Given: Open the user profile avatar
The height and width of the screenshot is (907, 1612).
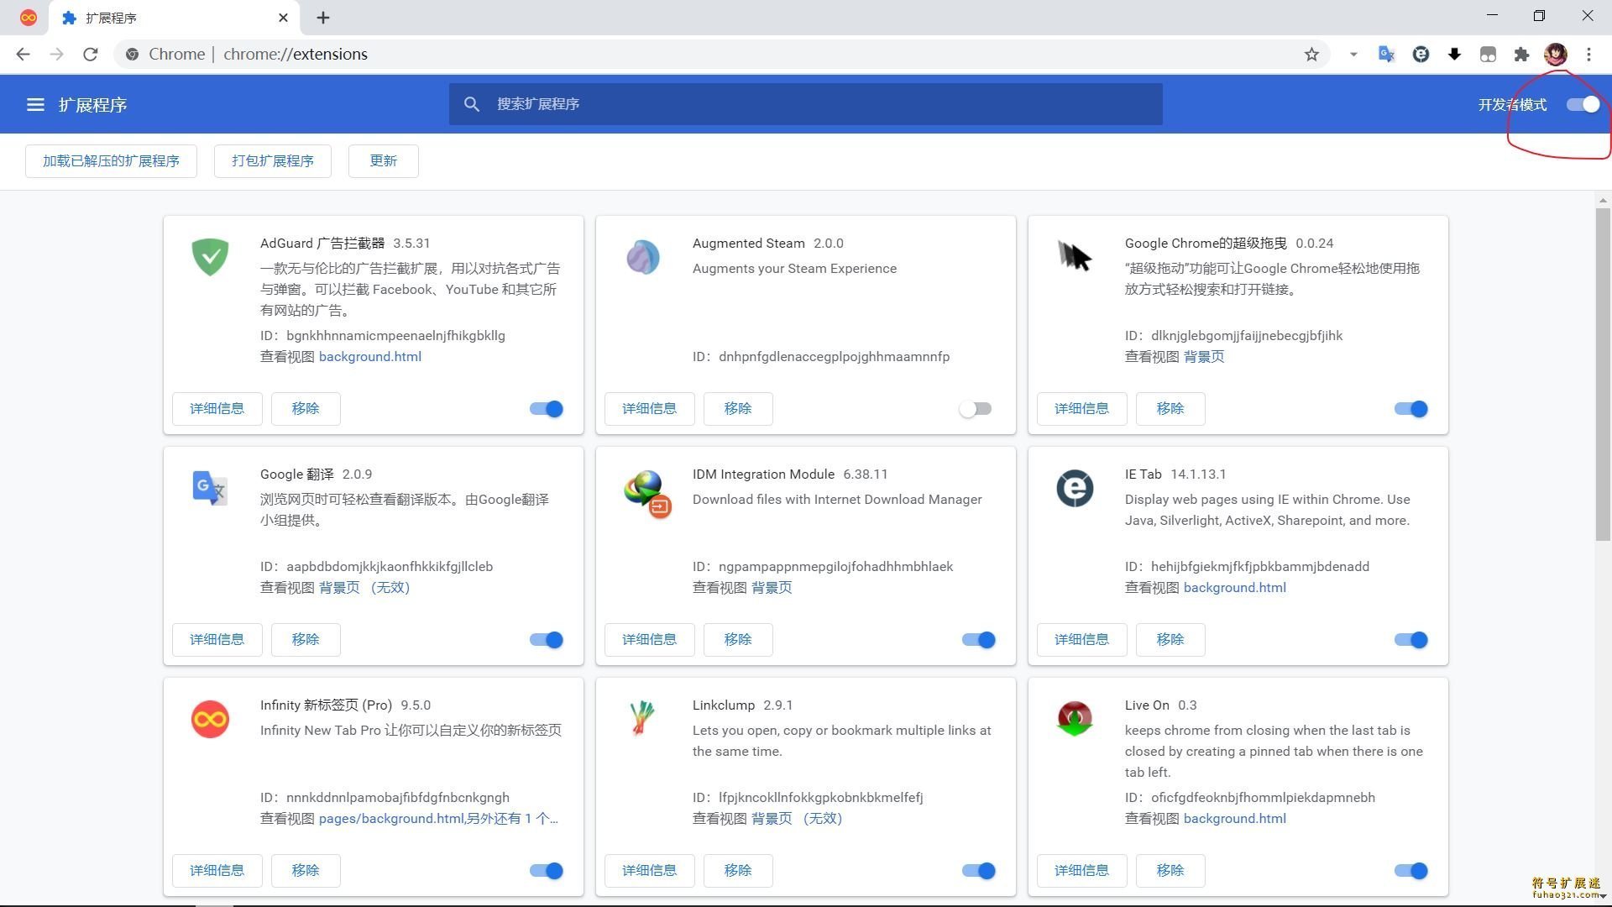Looking at the screenshot, I should click(1555, 55).
